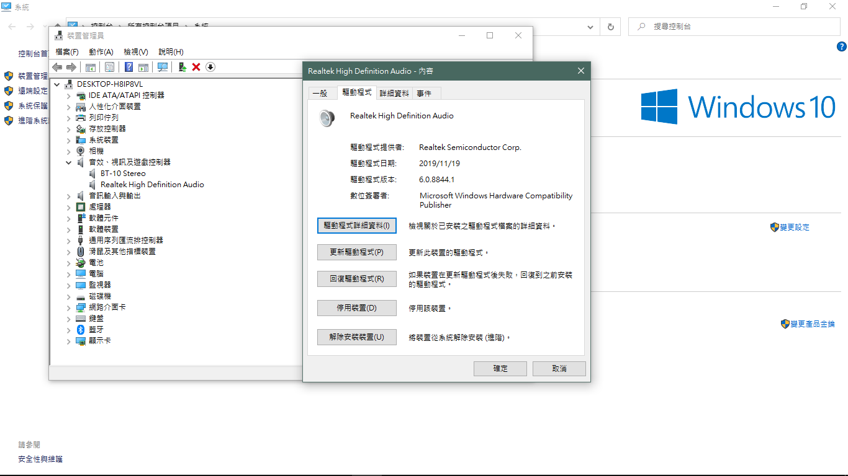Click the red X uninstall device icon
Image resolution: width=848 pixels, height=476 pixels.
click(x=196, y=67)
